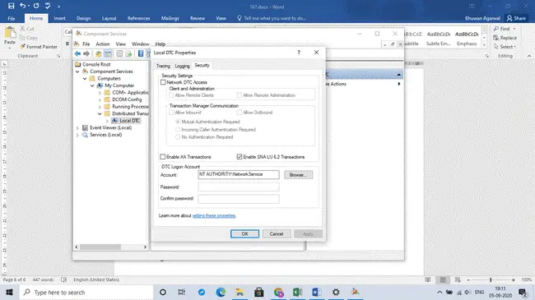
Task: Open Microsoft Edge from the taskbar
Action: 221,292
